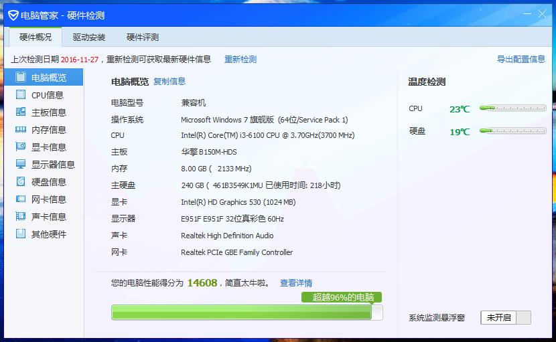Open the 硬盘信息 section
556x342 pixels.
(44, 182)
